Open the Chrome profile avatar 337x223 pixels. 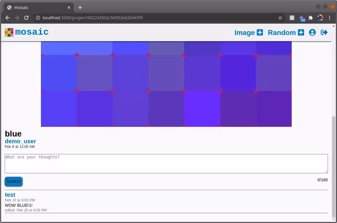pyautogui.click(x=320, y=18)
